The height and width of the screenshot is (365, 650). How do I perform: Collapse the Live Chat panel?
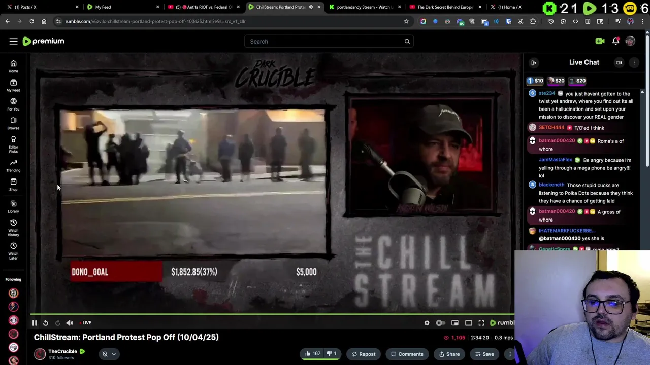coord(534,63)
